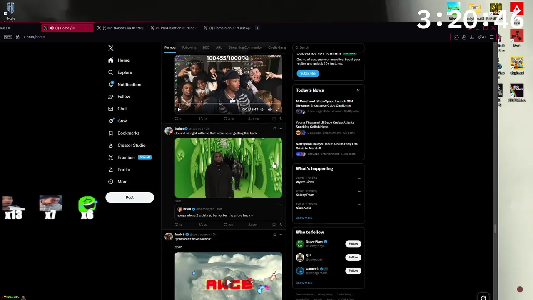Open more options for Wyatt Sicks trend
This screenshot has height=300, width=533.
pyautogui.click(x=359, y=178)
